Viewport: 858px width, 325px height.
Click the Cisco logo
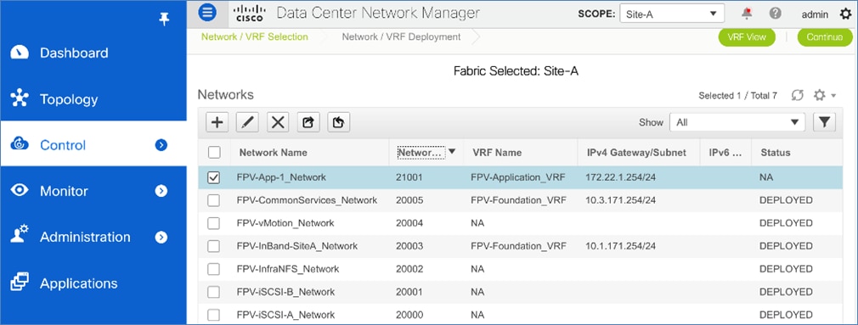[250, 13]
